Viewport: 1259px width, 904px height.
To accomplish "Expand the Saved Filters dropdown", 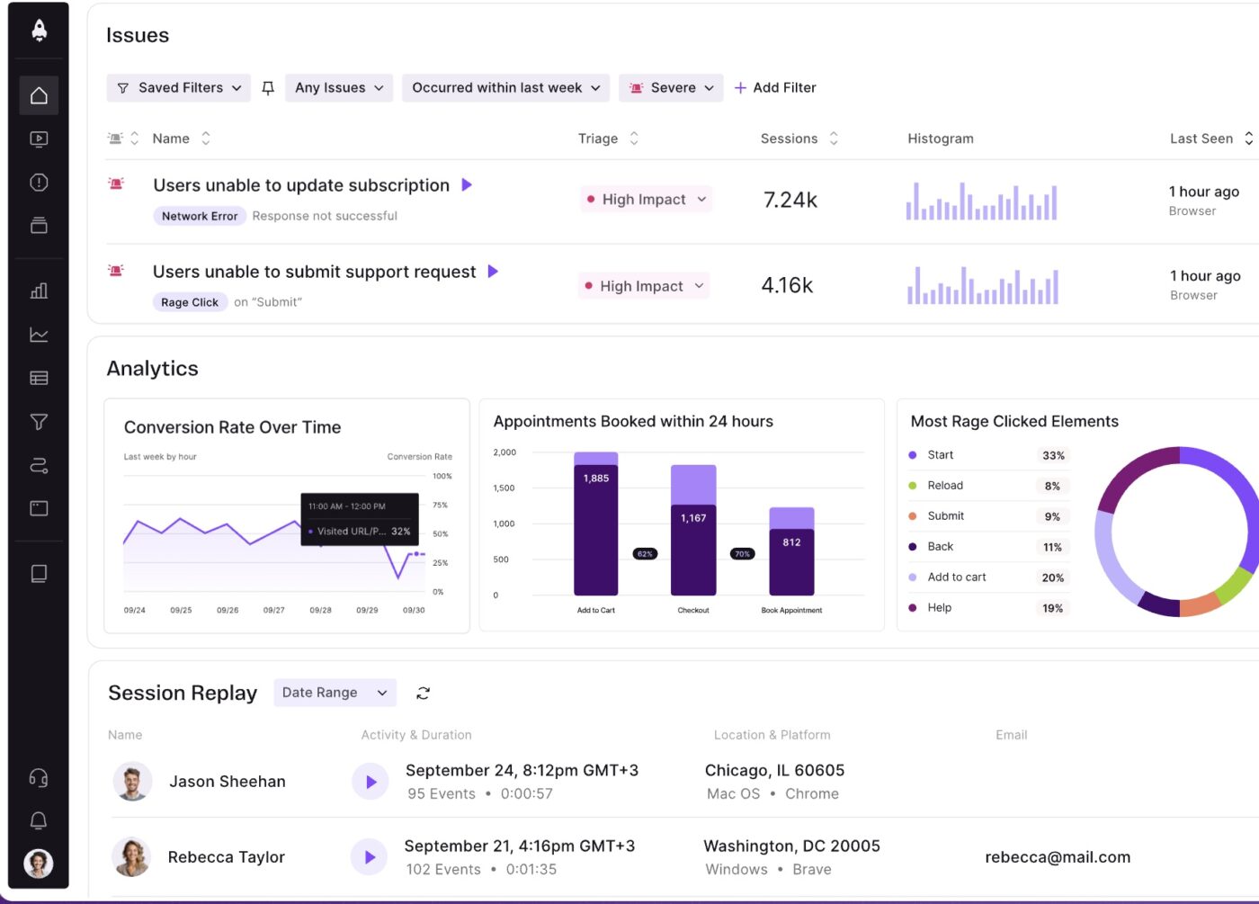I will pyautogui.click(x=179, y=88).
